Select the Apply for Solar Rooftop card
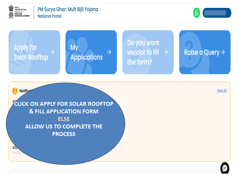Image resolution: width=239 pixels, height=180 pixels. [34, 52]
